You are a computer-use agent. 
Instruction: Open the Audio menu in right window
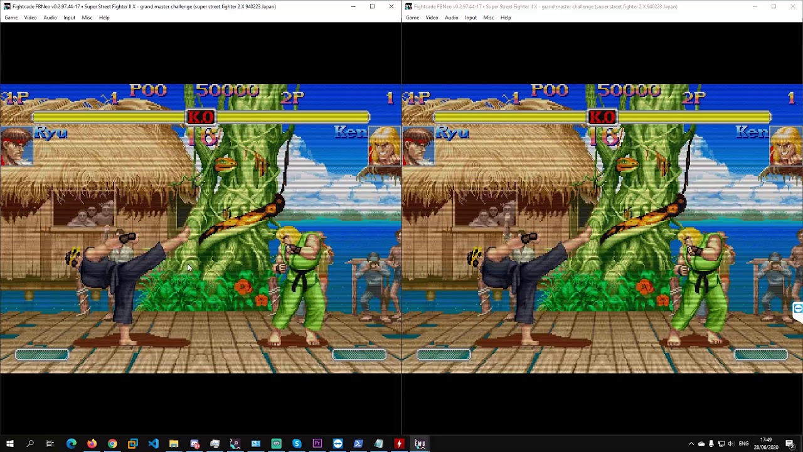click(x=452, y=18)
